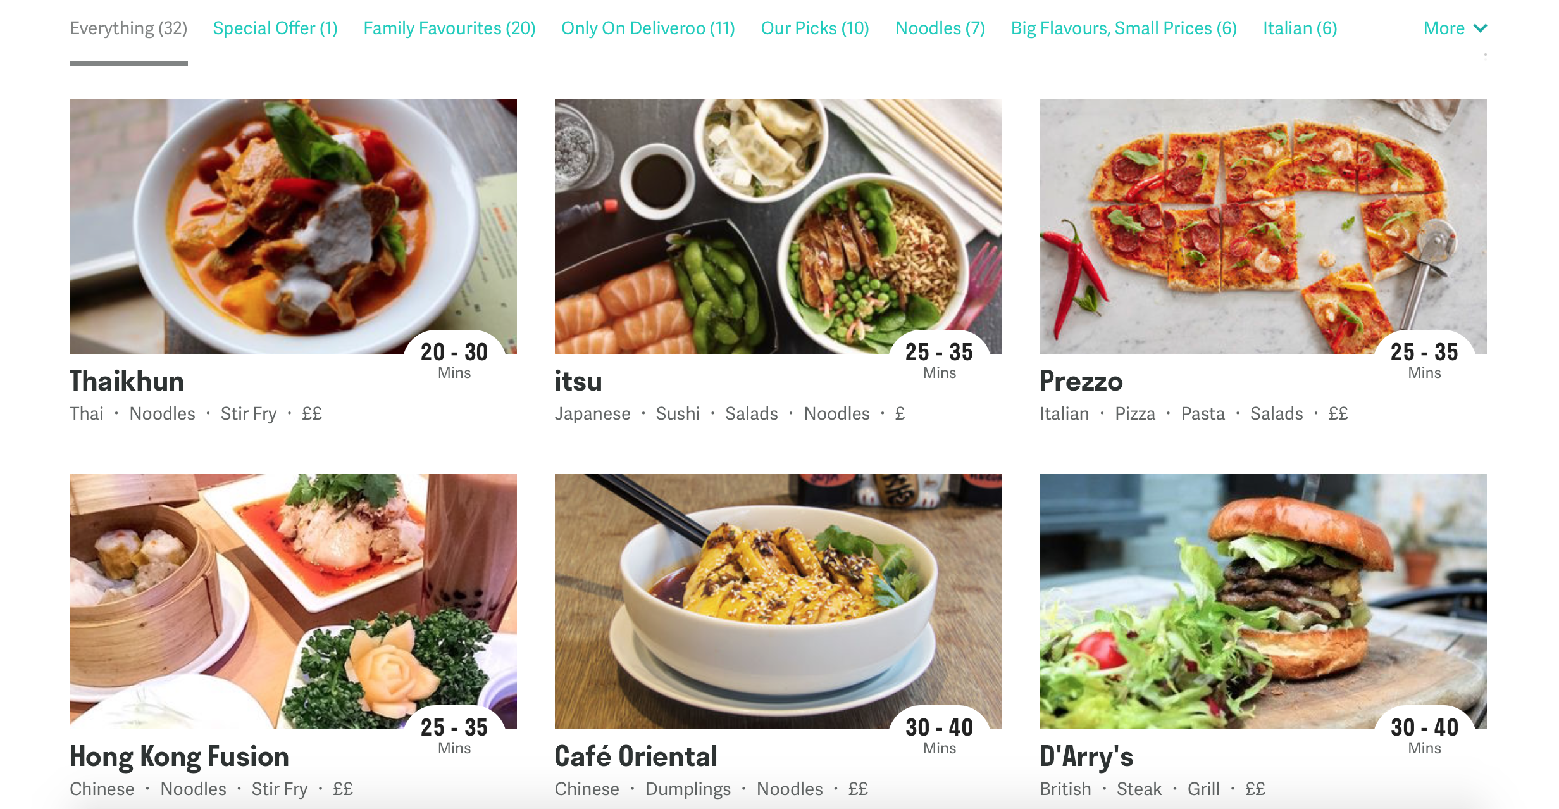Open the Hong Kong Fusion dim sum photo
The image size is (1559, 809).
tap(293, 601)
